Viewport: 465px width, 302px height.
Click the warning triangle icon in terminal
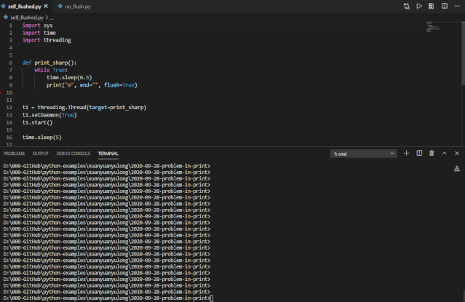(x=457, y=168)
